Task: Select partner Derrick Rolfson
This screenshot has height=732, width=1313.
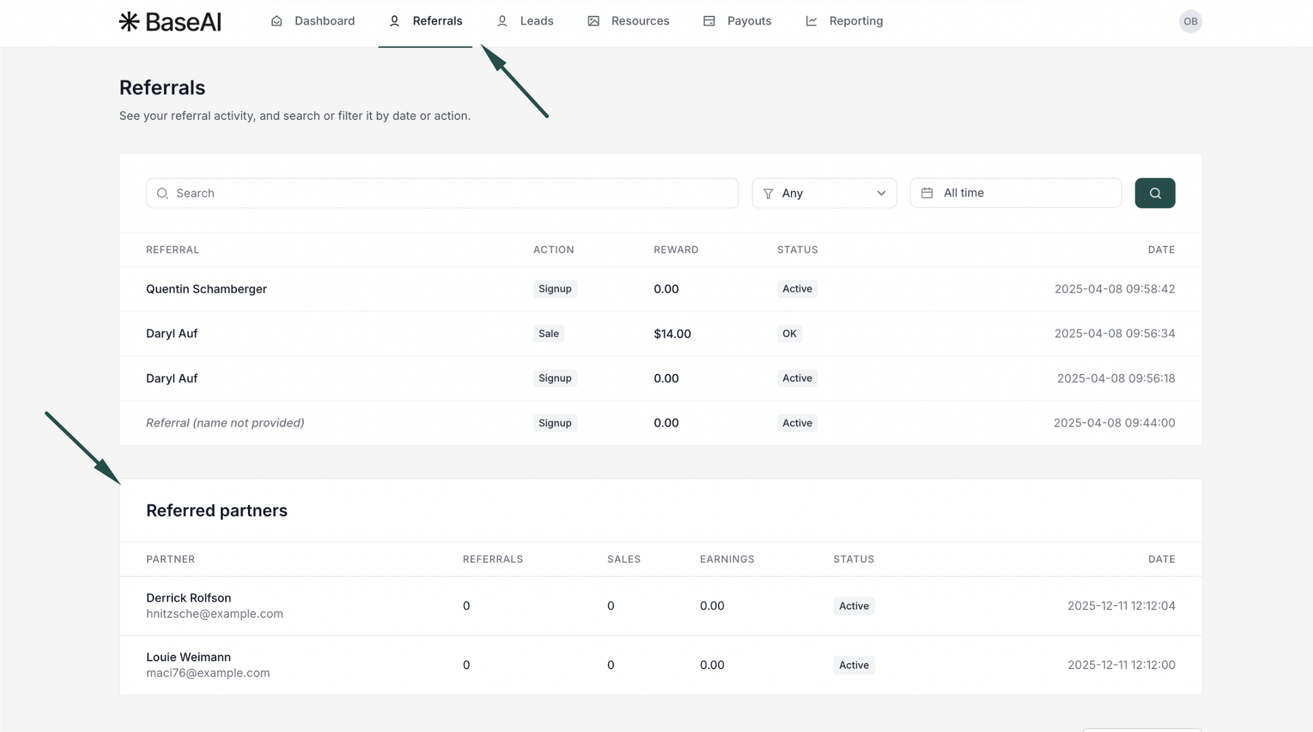Action: [189, 598]
